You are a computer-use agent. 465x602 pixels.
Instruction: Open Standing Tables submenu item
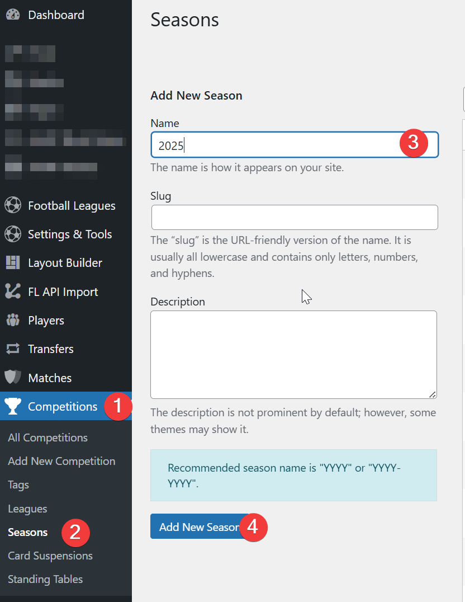(45, 579)
